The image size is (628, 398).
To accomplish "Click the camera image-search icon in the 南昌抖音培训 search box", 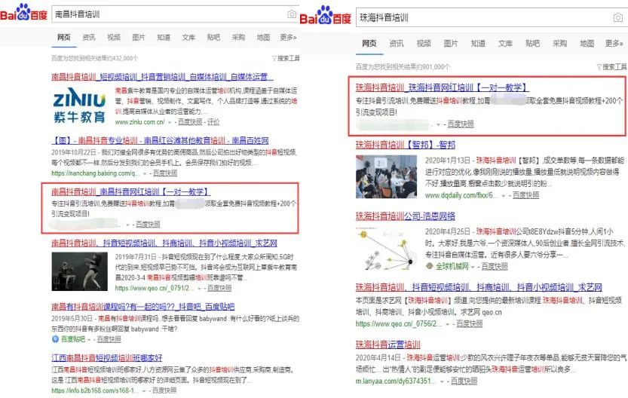I will pos(292,14).
